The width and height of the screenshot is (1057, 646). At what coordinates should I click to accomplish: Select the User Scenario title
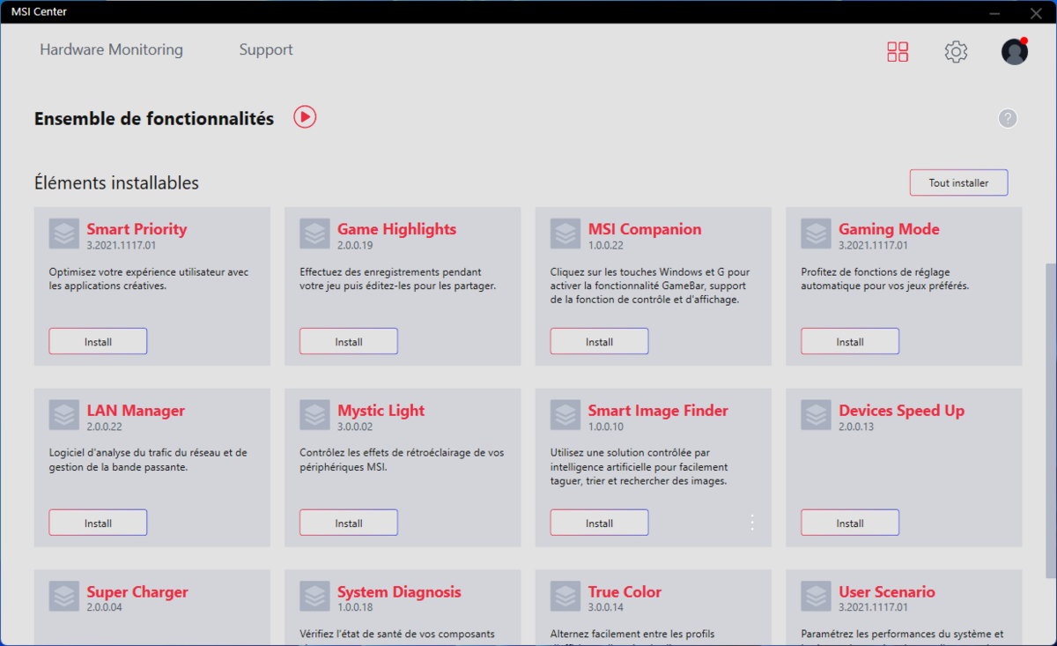887,592
